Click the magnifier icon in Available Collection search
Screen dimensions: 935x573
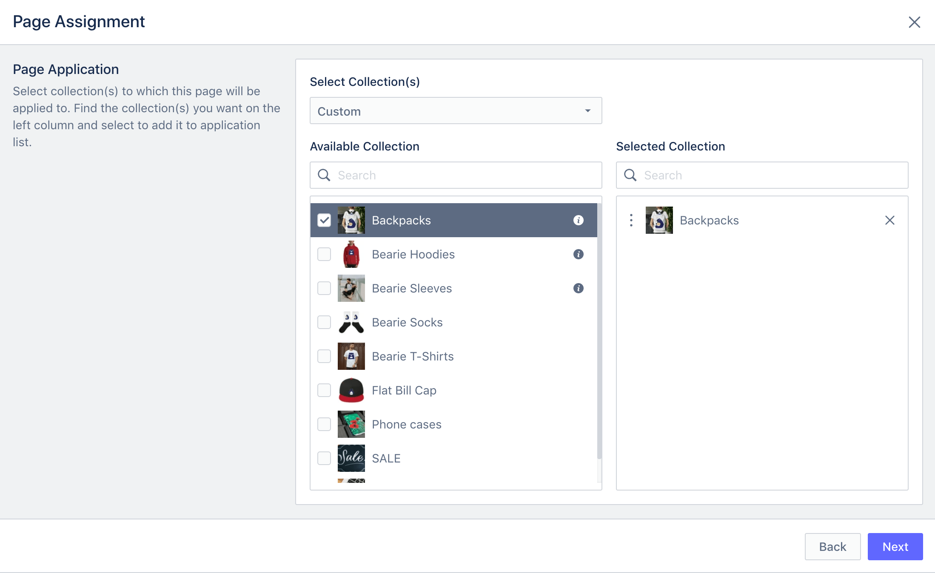[324, 175]
